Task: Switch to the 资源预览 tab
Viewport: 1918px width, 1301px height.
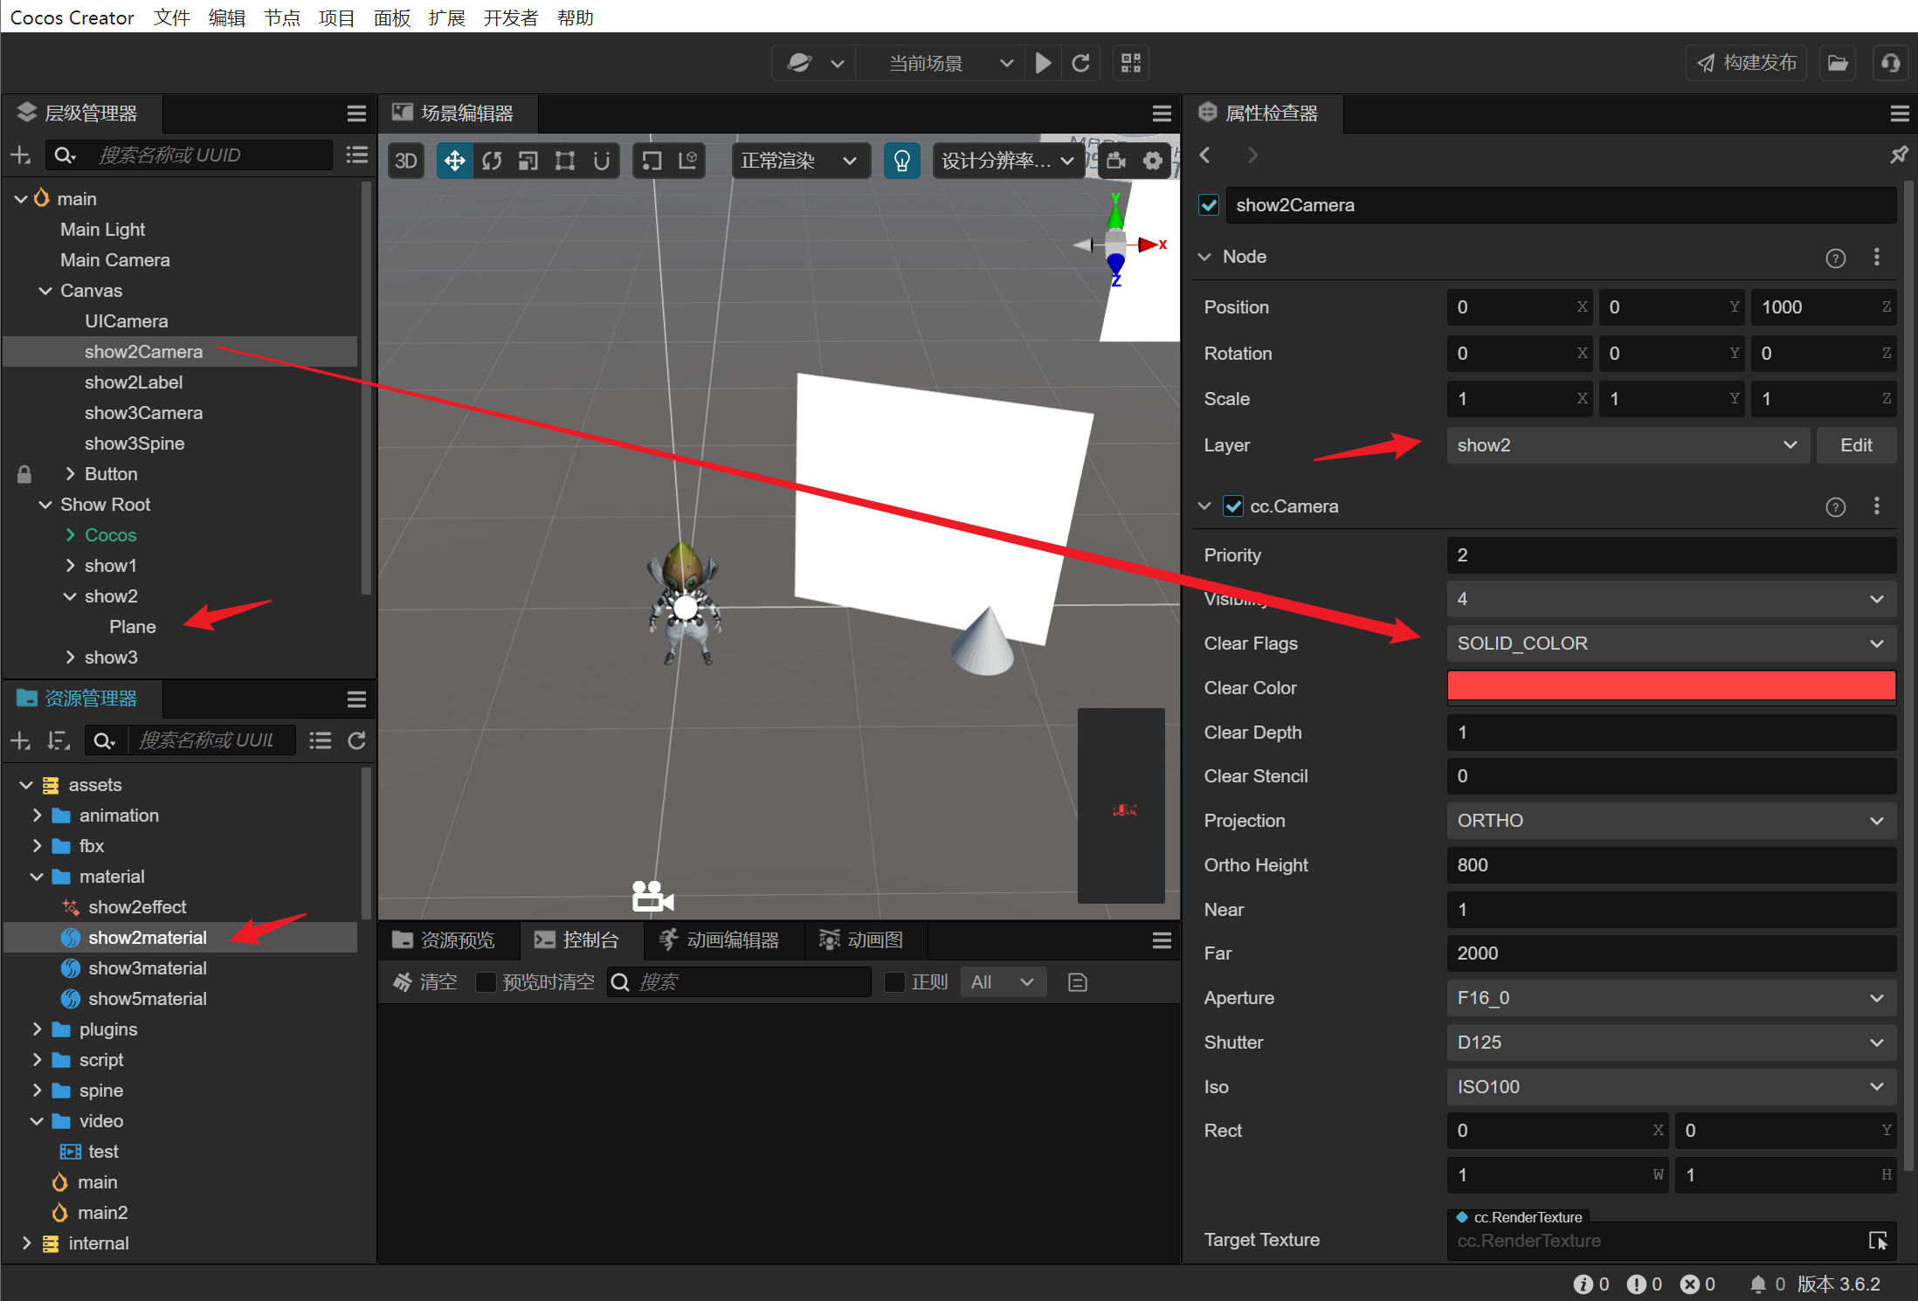Action: 445,940
